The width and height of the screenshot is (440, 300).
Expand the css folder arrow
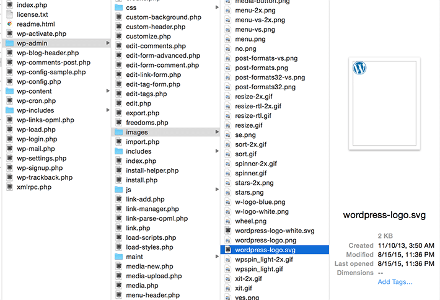(x=217, y=7)
